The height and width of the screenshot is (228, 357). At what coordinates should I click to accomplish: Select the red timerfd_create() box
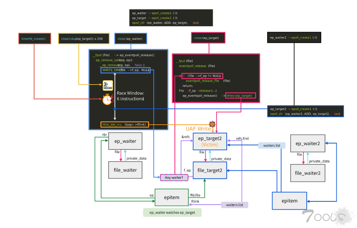tap(35, 38)
